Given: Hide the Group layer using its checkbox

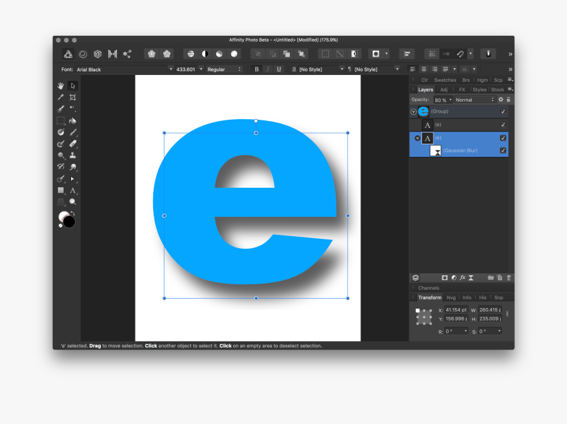Looking at the screenshot, I should 503,112.
